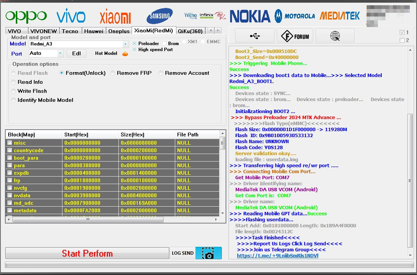The width and height of the screenshot is (417, 275).
Task: Click the Samsung brand logo
Action: pos(159,16)
